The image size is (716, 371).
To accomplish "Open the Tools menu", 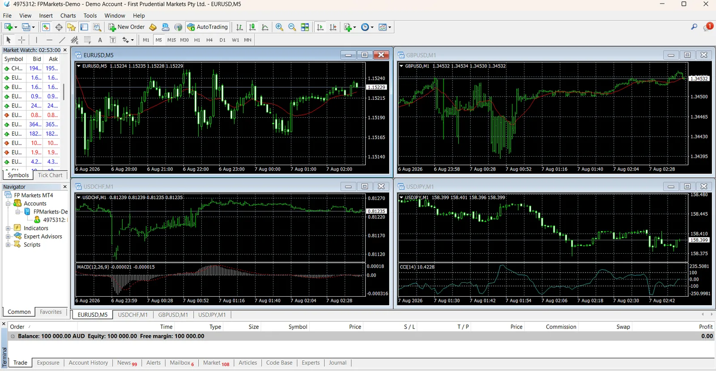I will (90, 16).
